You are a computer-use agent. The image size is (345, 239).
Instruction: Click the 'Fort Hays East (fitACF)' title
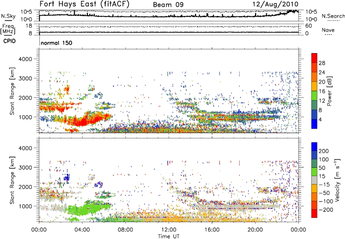[x=85, y=4]
